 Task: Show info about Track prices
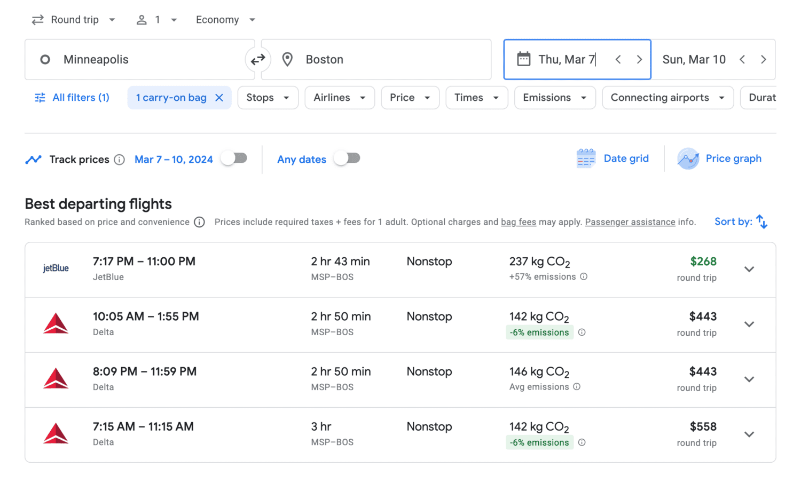click(120, 160)
